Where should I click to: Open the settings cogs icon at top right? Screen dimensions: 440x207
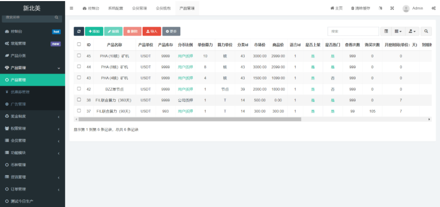(x=434, y=9)
